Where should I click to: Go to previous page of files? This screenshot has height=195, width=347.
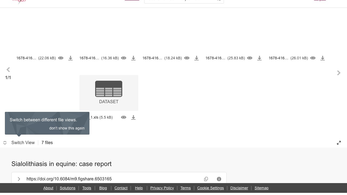pyautogui.click(x=8, y=70)
